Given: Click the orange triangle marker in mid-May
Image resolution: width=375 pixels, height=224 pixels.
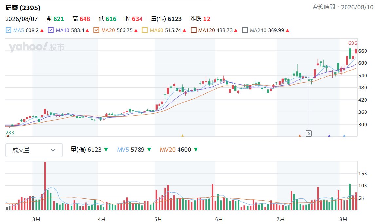Looking at the screenshot, I should tap(182, 136).
